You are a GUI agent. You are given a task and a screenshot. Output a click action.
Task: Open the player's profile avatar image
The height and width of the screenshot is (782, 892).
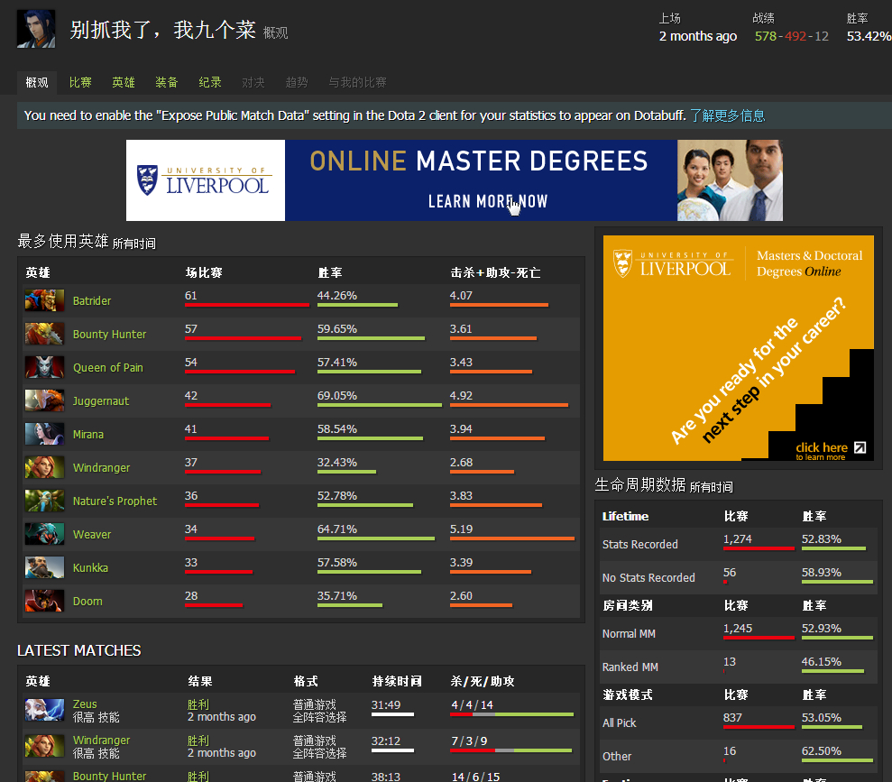pos(36,29)
